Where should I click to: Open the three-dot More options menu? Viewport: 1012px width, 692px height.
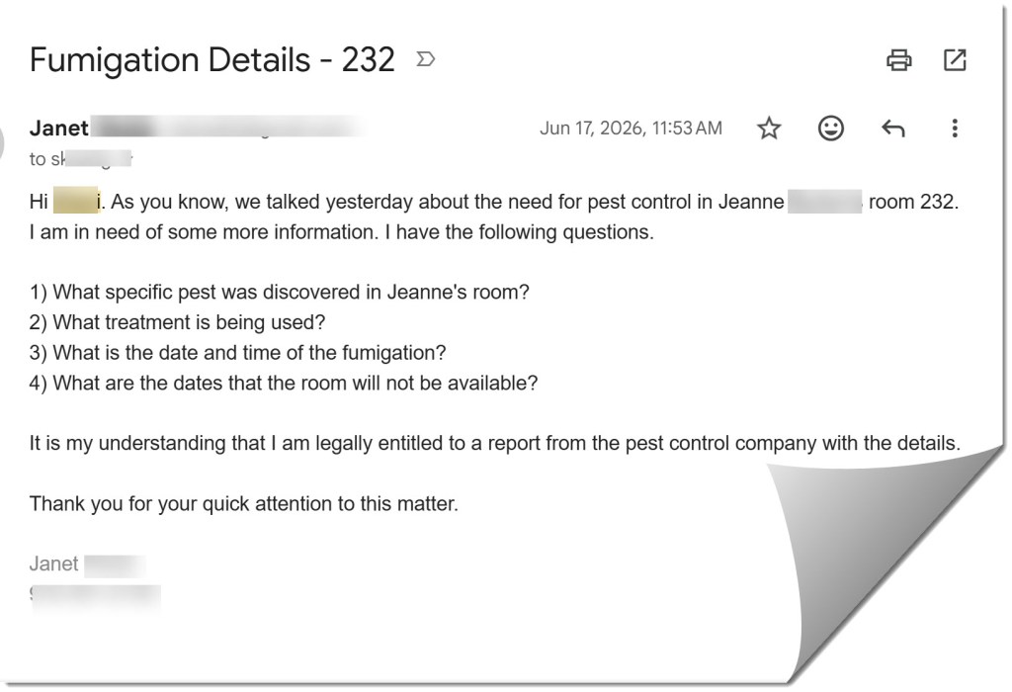(x=955, y=128)
